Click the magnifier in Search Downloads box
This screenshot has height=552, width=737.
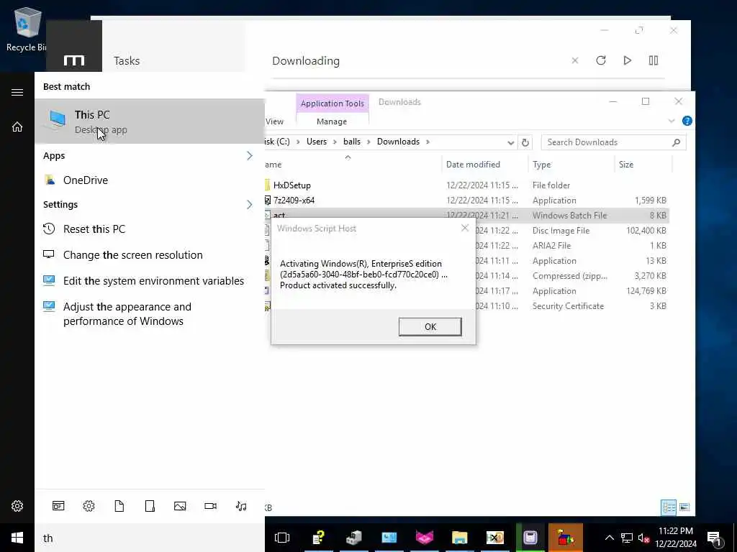[x=676, y=142]
